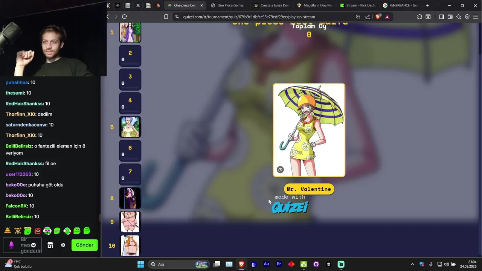Open the chat shop storefront icon
The image size is (482, 271).
(50, 245)
